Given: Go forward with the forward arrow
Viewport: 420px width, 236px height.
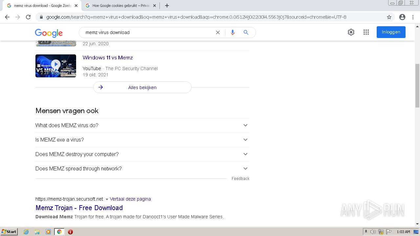Looking at the screenshot, I should tap(18, 17).
